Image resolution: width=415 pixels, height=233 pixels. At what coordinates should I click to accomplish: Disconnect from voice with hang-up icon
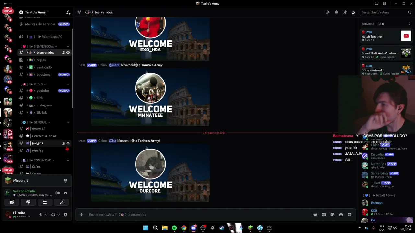tap(65, 193)
